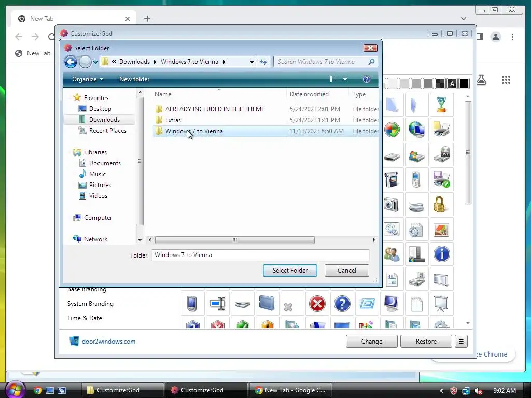Click the Folder name input field

260,255
